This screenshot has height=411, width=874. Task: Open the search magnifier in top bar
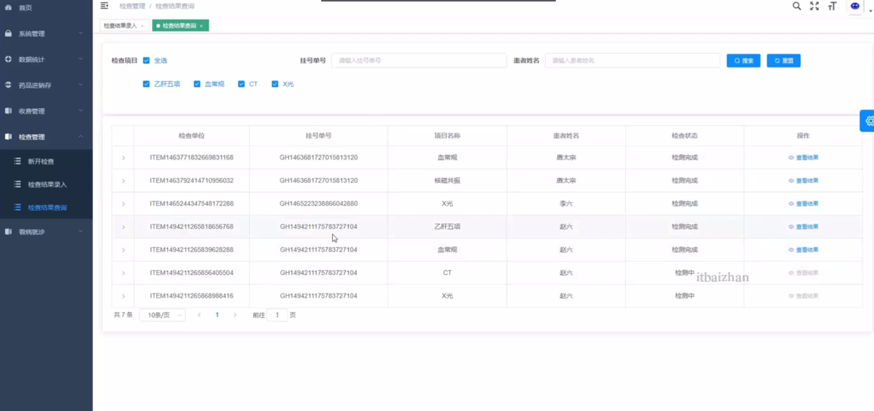tap(796, 6)
